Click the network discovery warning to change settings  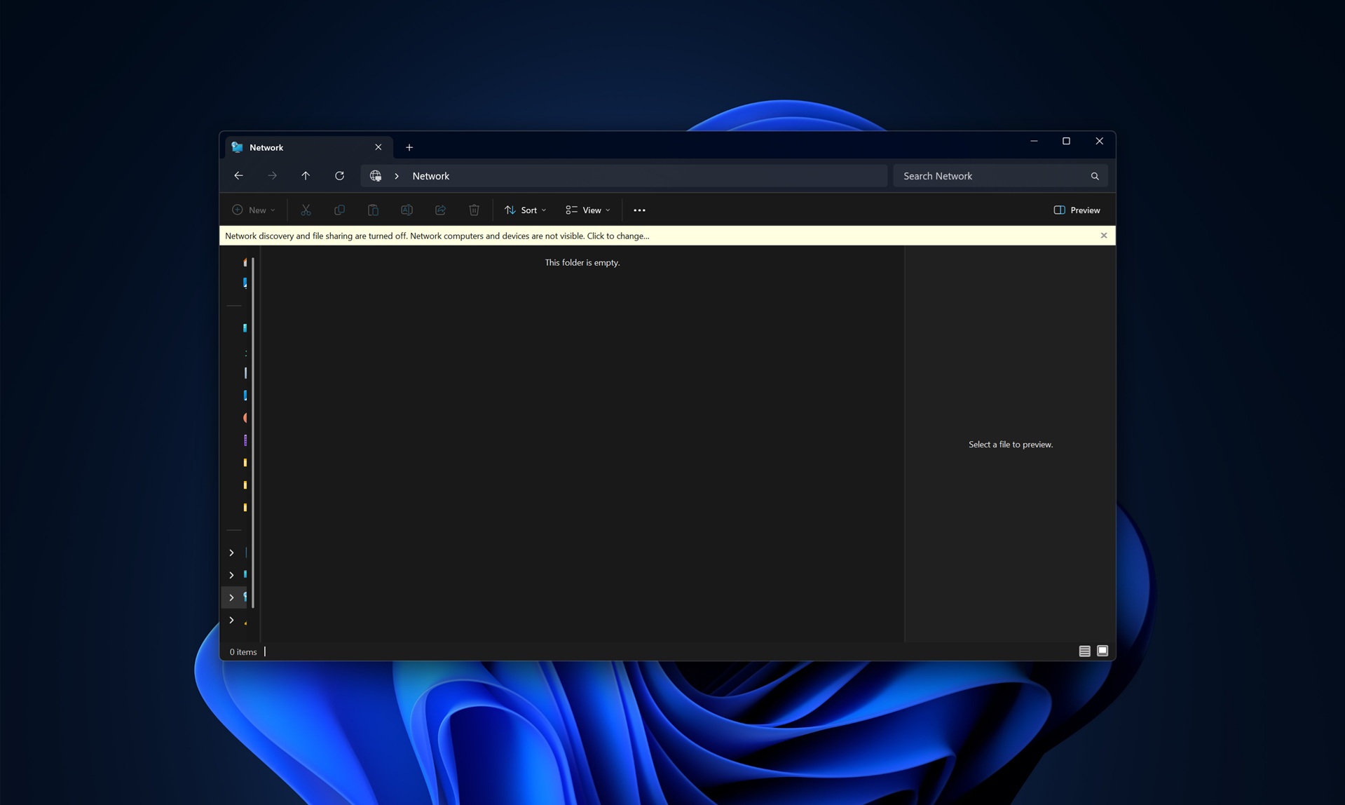pyautogui.click(x=436, y=236)
